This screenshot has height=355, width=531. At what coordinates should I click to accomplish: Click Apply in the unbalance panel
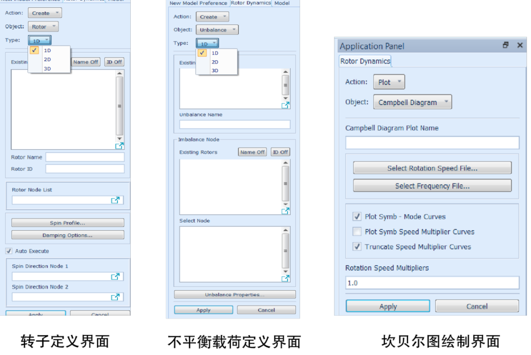pyautogui.click(x=204, y=310)
